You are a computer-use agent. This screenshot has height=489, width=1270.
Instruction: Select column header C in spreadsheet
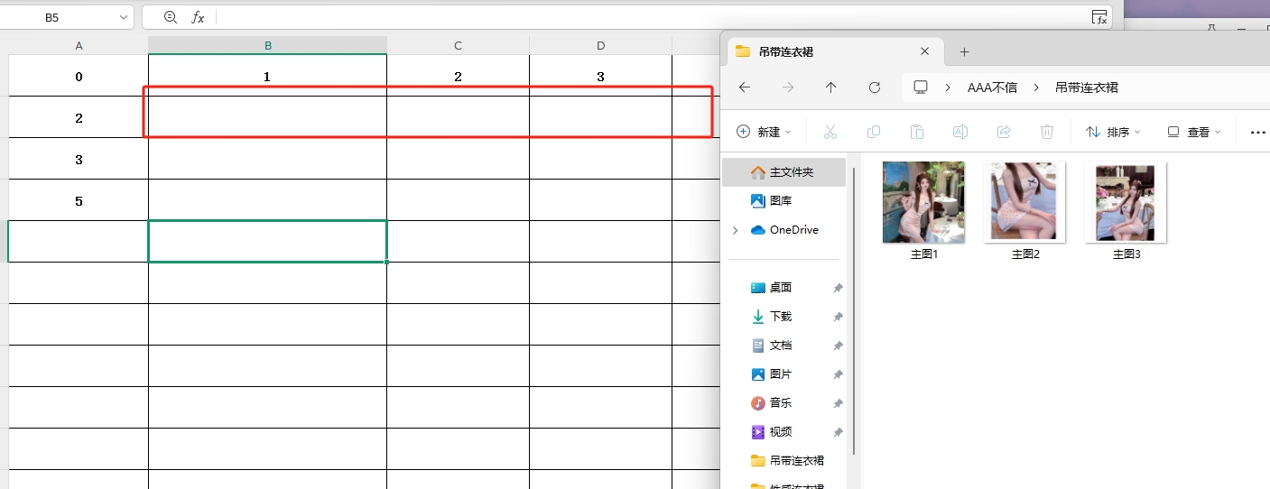(458, 45)
